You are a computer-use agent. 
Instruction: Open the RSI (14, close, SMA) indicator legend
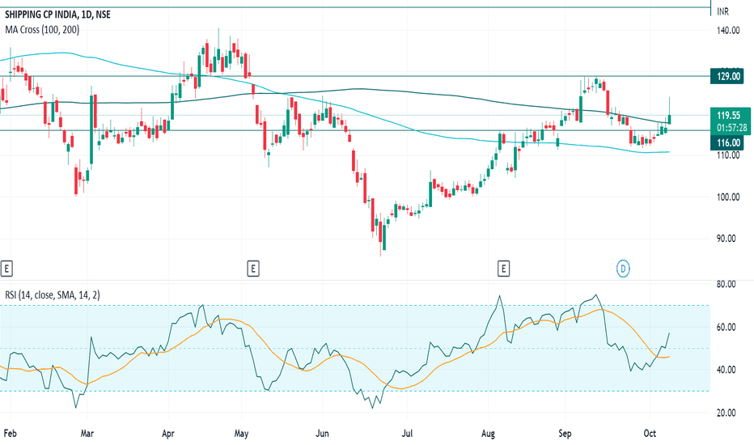[53, 295]
